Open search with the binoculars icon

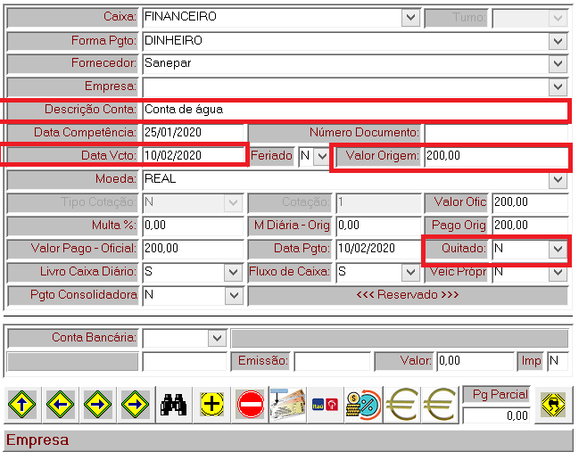[172, 405]
